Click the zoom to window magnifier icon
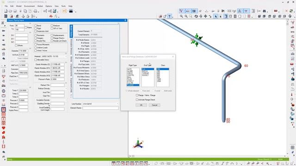 [191, 17]
